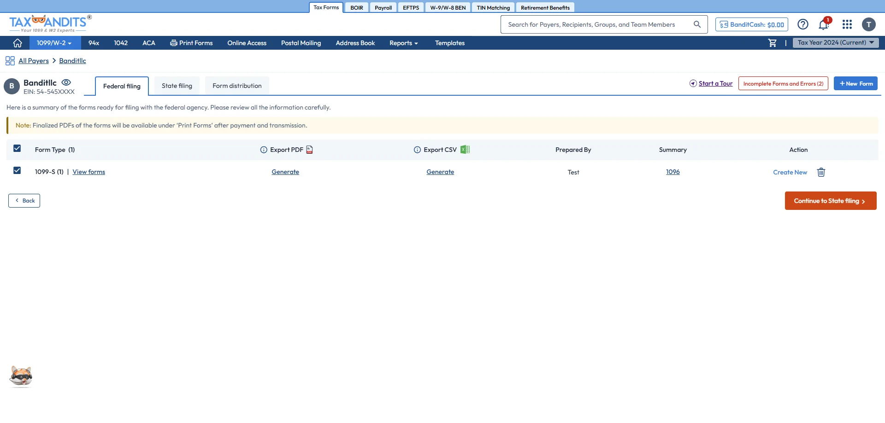Open the Payroll top tab
885x423 pixels.
click(x=383, y=8)
